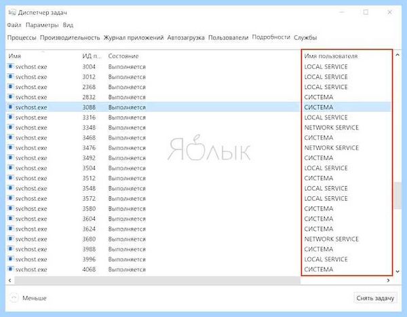Switch to the Процессы tab

[22, 38]
